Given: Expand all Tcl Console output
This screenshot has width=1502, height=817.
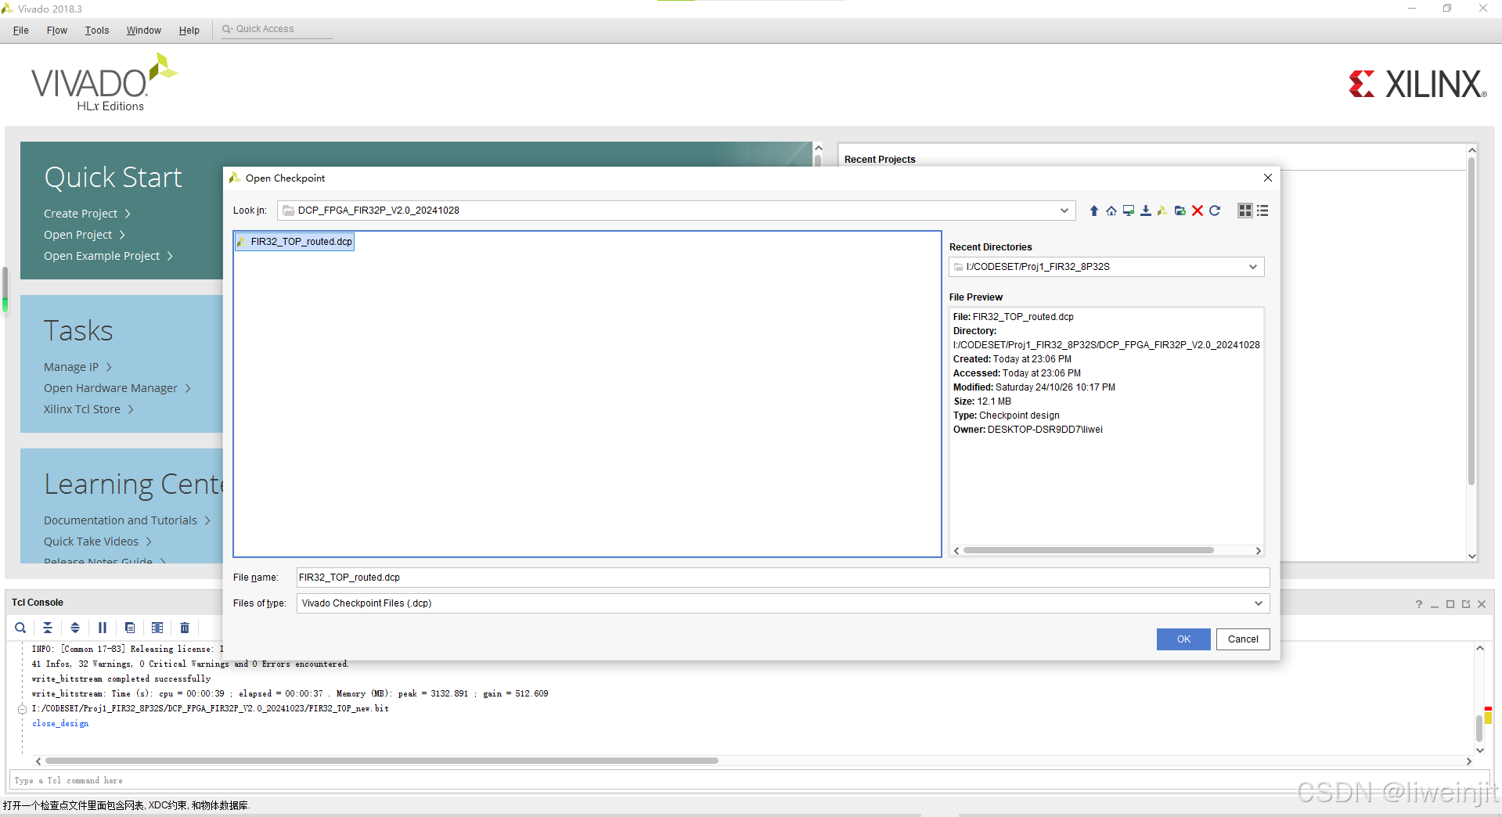Looking at the screenshot, I should [x=75, y=628].
